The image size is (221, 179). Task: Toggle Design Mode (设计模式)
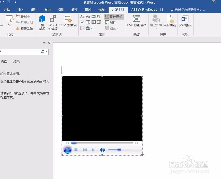pyautogui.click(x=114, y=16)
